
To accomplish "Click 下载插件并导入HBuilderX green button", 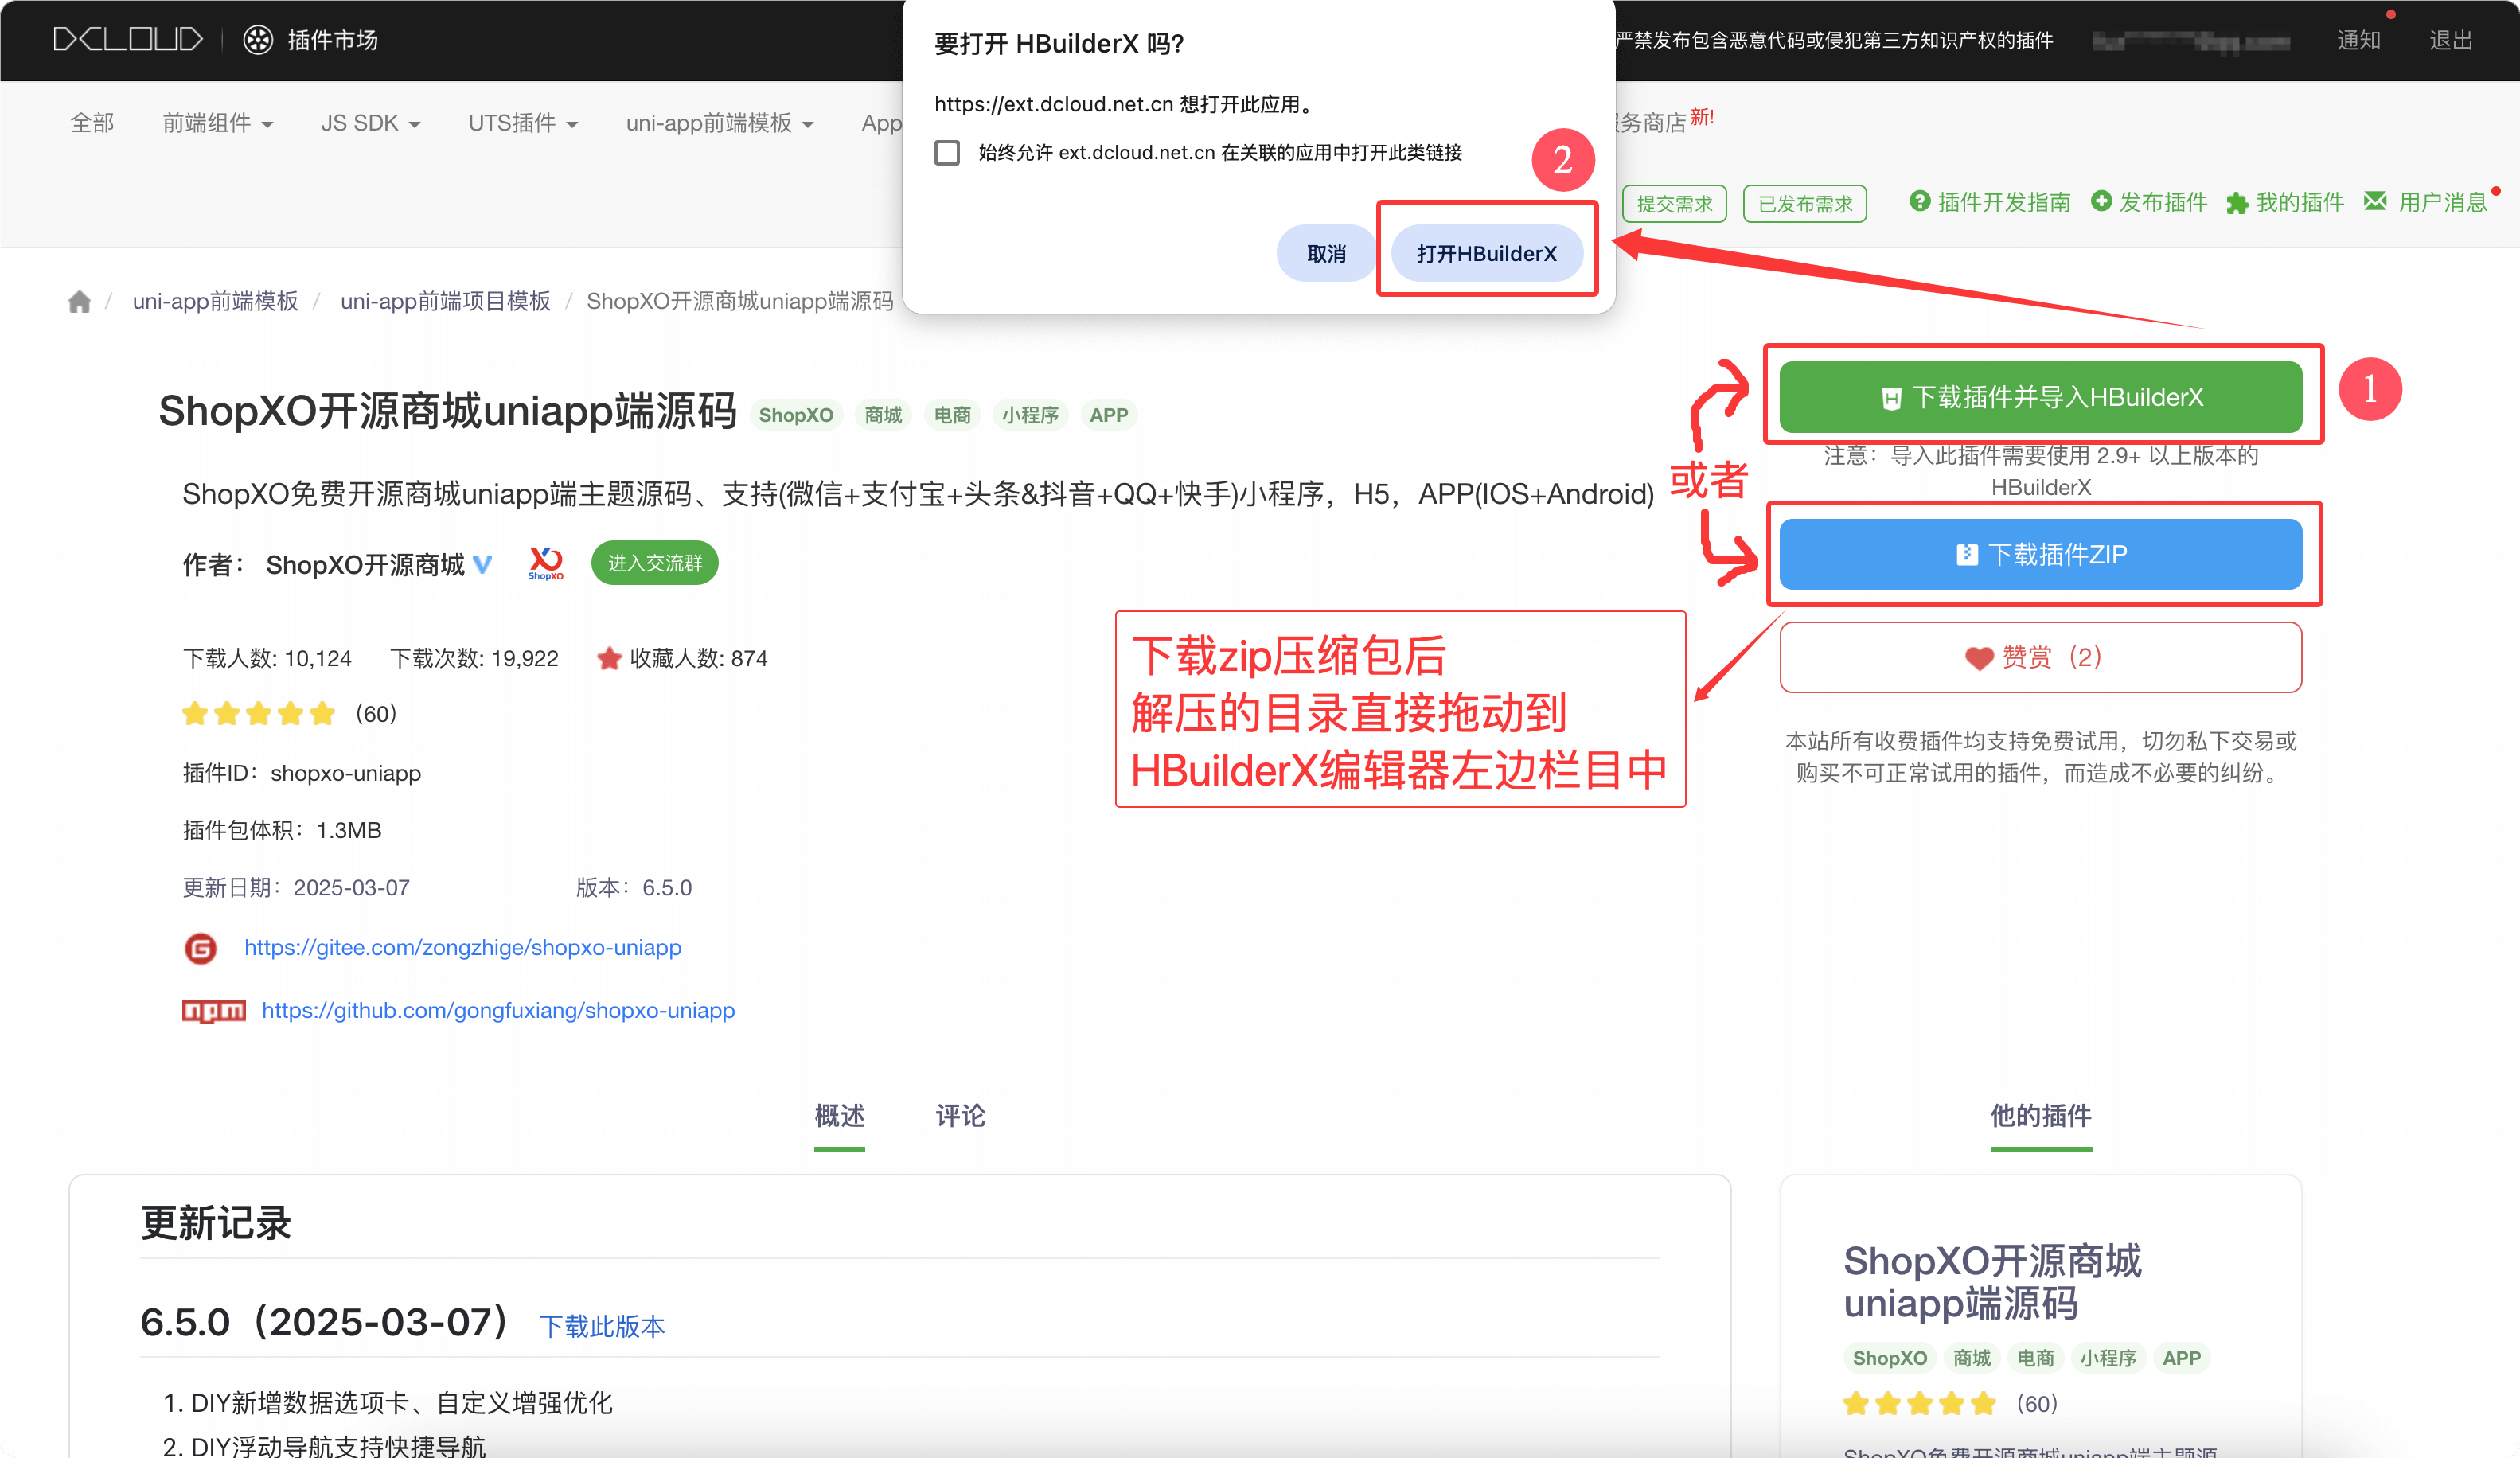I will 2040,397.
